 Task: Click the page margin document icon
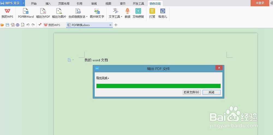coord(69,60)
